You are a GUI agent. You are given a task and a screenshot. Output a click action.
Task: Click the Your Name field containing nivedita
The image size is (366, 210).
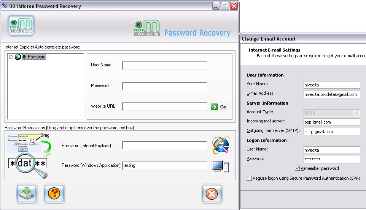click(x=332, y=85)
